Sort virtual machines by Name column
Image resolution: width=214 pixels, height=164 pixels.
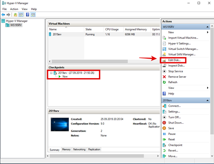66,30
